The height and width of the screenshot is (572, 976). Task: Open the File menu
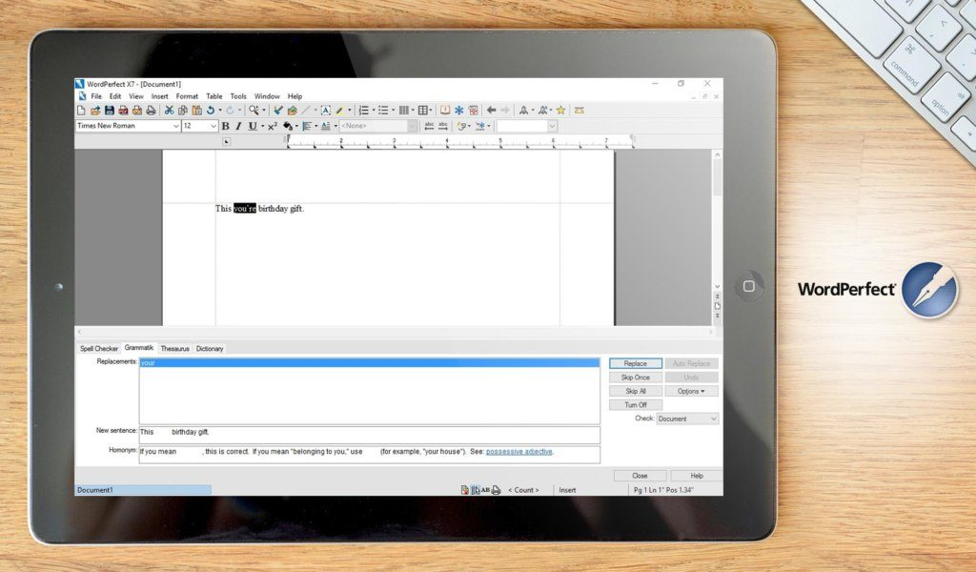[x=96, y=96]
